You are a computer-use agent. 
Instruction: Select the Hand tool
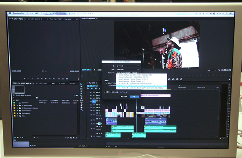[x=81, y=108]
